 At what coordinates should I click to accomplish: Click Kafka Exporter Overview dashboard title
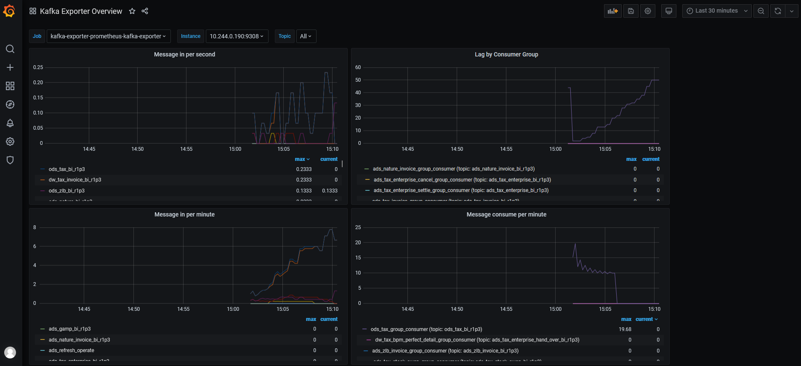[81, 11]
